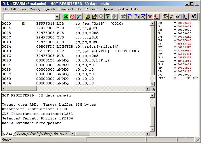
Task: Open the Help menu
Action: coord(134,9)
